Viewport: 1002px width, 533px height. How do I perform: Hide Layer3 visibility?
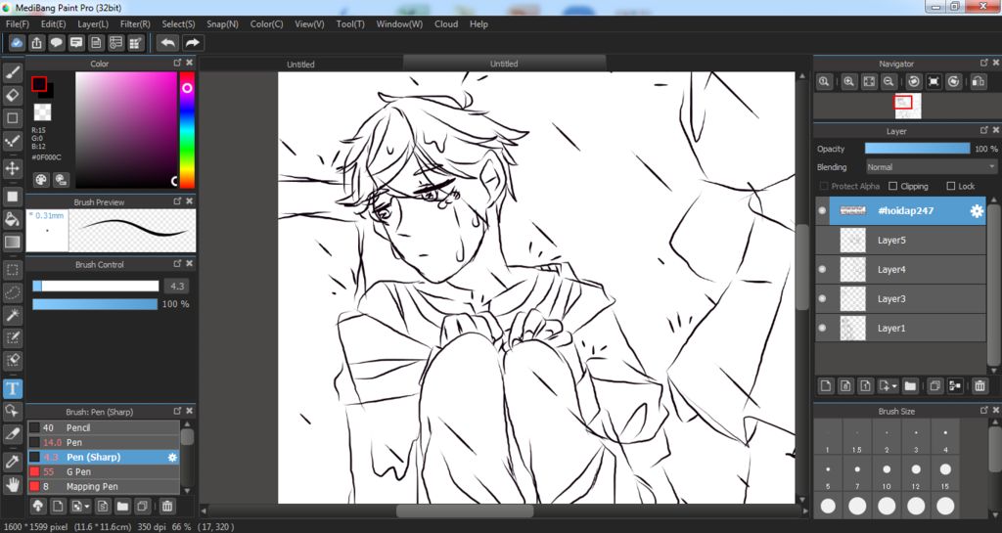[822, 298]
